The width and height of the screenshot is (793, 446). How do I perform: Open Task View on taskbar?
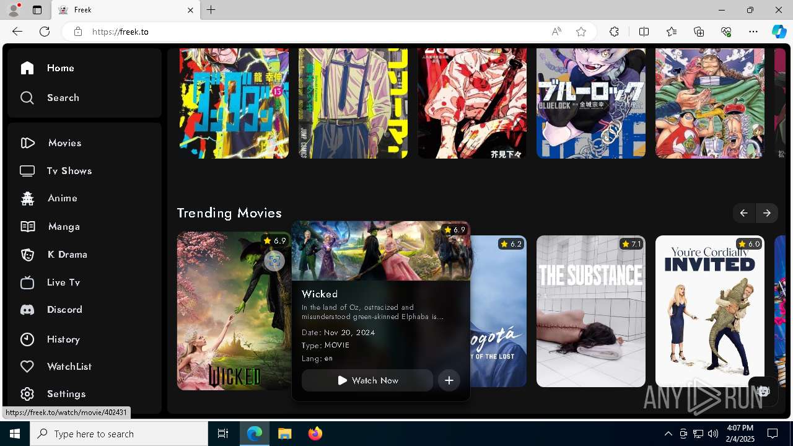223,434
